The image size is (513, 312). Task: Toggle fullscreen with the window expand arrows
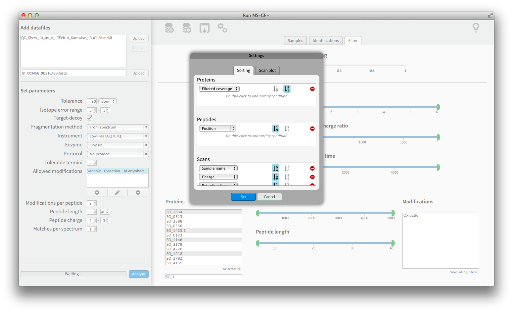[490, 15]
